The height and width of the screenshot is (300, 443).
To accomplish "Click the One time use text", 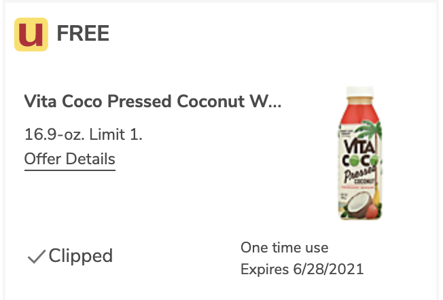I will click(x=285, y=248).
